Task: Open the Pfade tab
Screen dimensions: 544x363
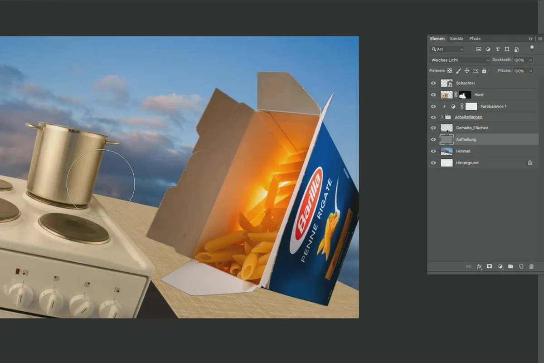Action: 475,39
